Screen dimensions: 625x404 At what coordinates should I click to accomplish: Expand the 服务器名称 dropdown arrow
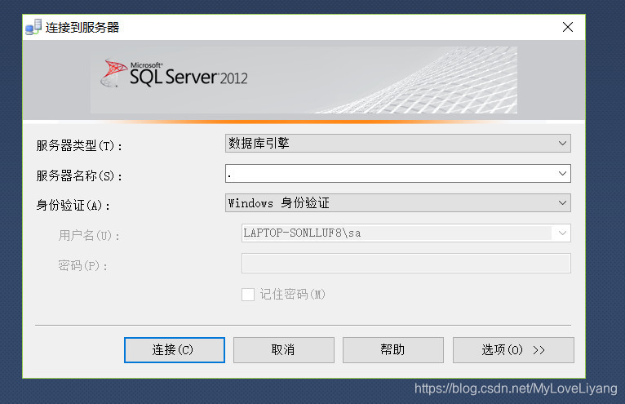click(x=562, y=174)
